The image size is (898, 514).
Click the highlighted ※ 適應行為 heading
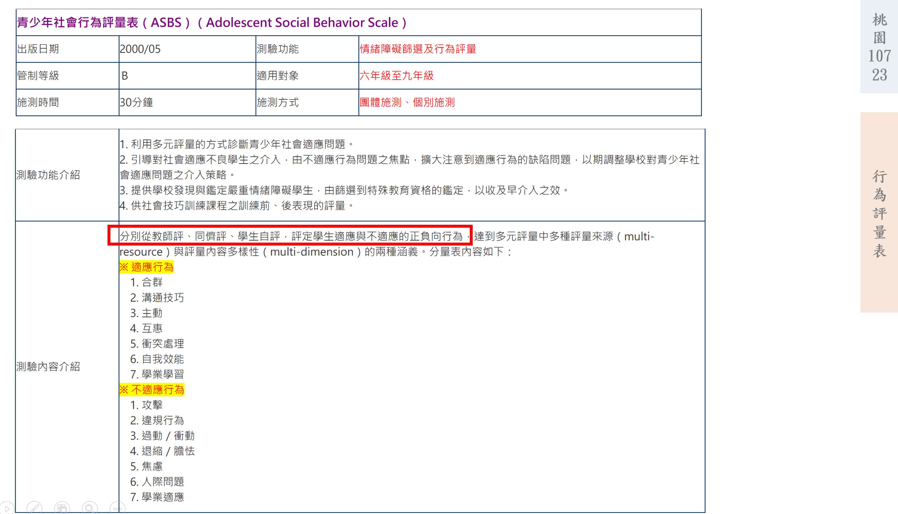click(x=147, y=267)
